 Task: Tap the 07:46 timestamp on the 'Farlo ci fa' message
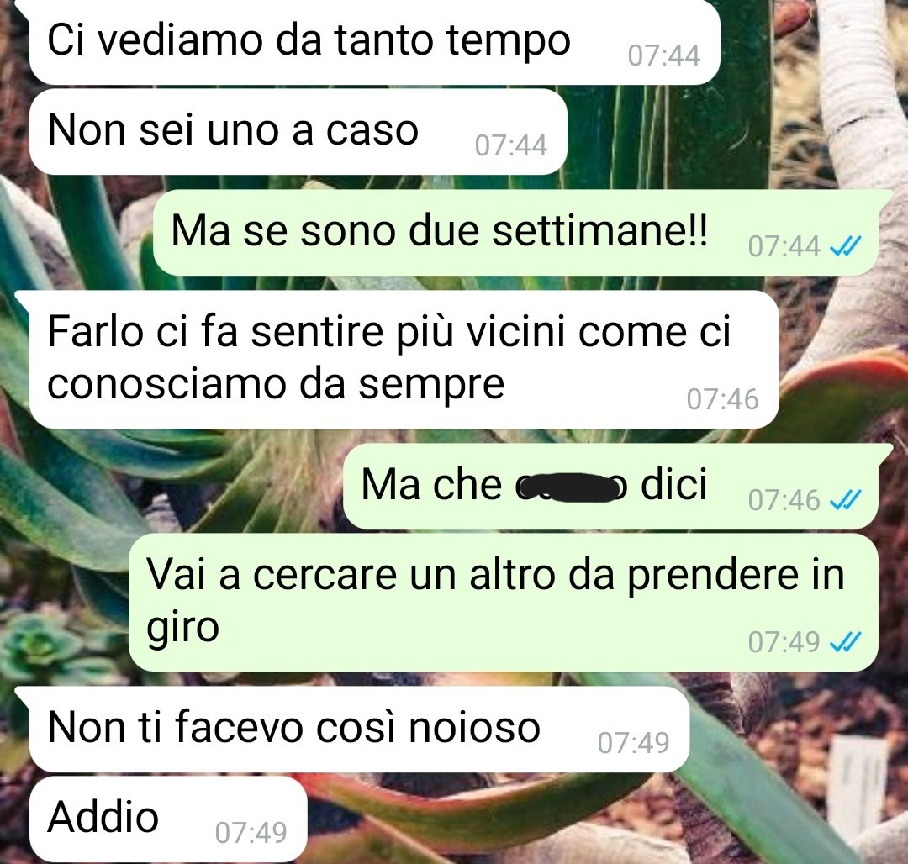[723, 399]
